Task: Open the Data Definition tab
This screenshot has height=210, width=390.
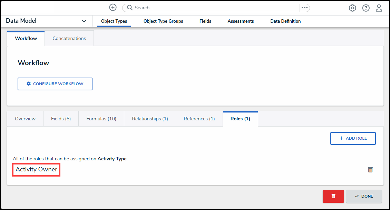Action: tap(285, 21)
